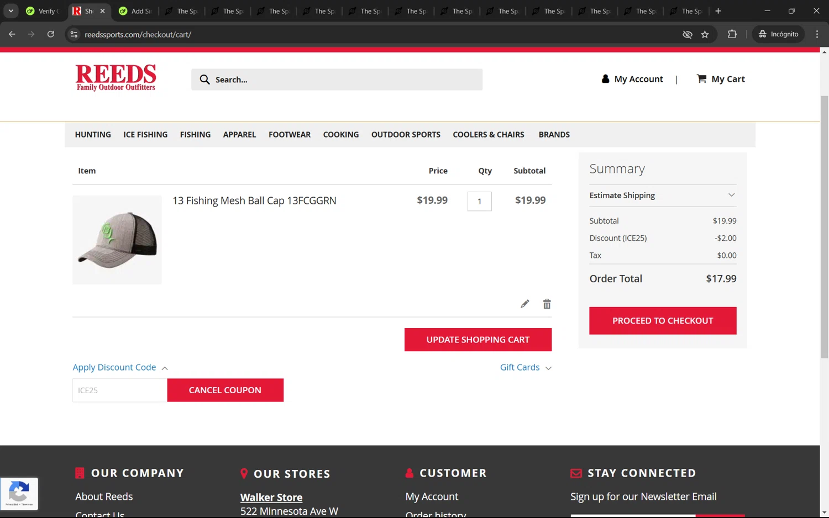The width and height of the screenshot is (829, 518).
Task: Open browser extensions puzzle icon
Action: coord(732,34)
